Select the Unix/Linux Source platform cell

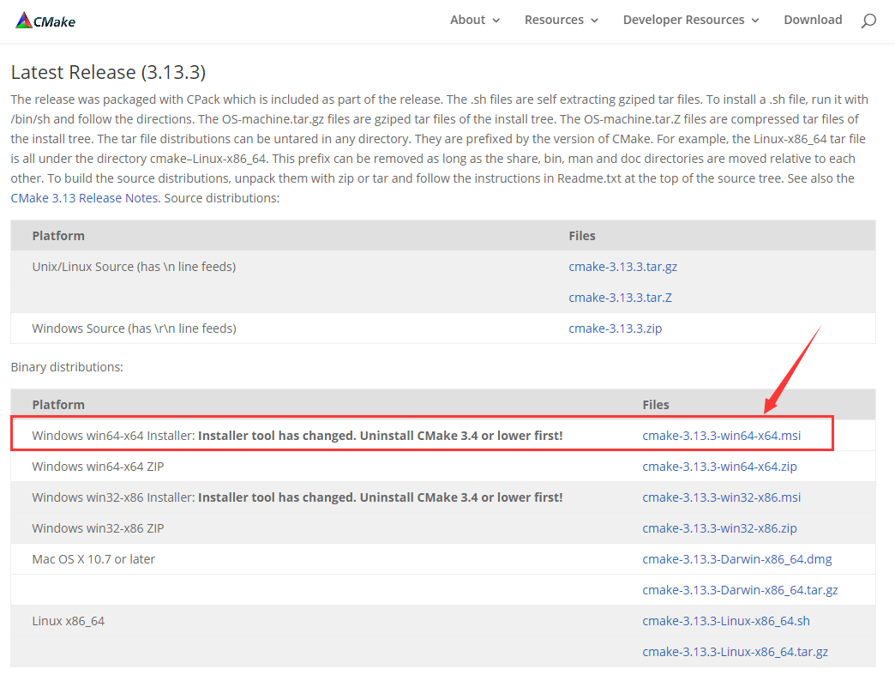(134, 267)
